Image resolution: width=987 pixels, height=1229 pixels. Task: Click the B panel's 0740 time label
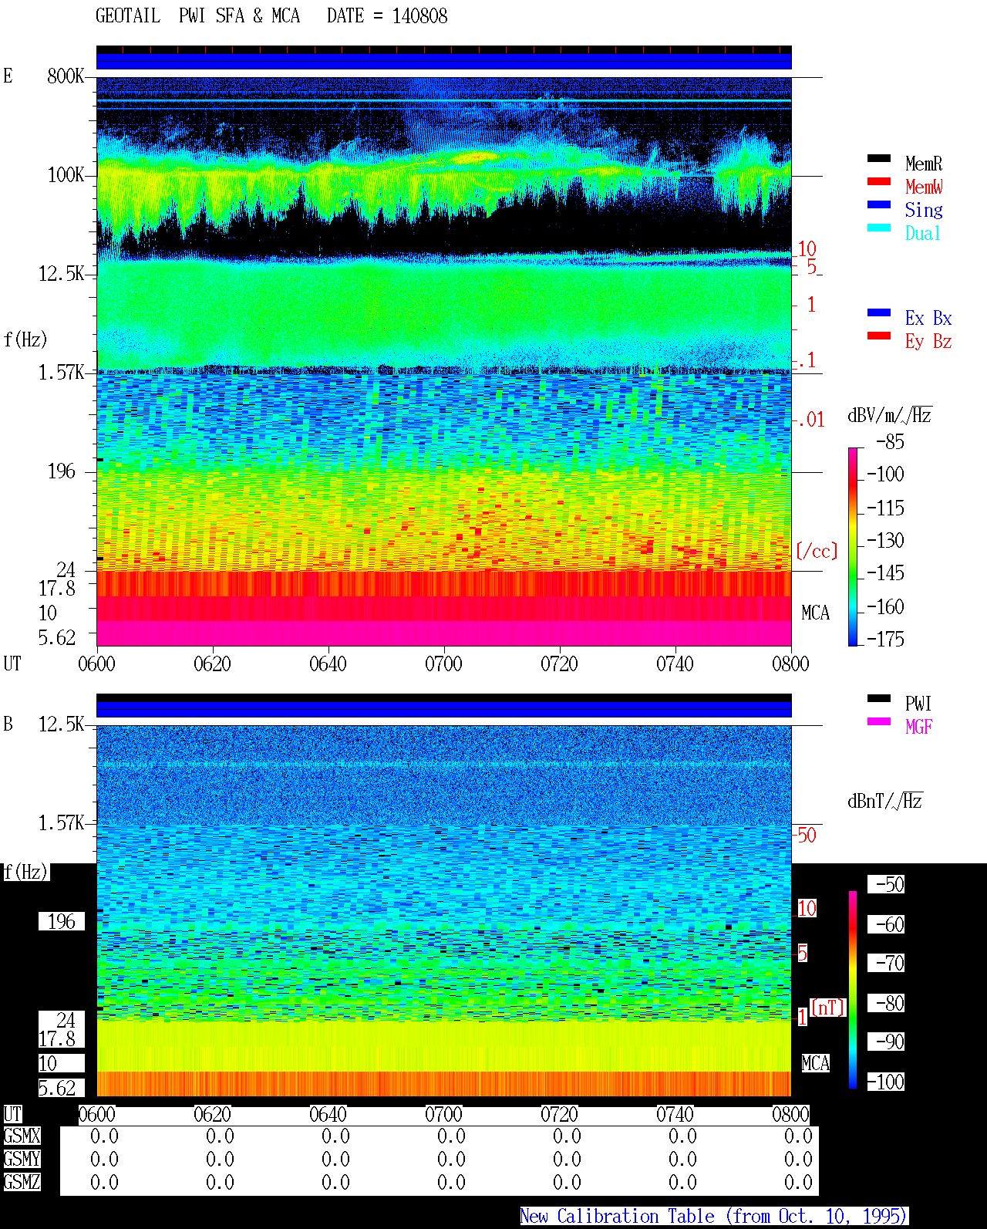675,1115
